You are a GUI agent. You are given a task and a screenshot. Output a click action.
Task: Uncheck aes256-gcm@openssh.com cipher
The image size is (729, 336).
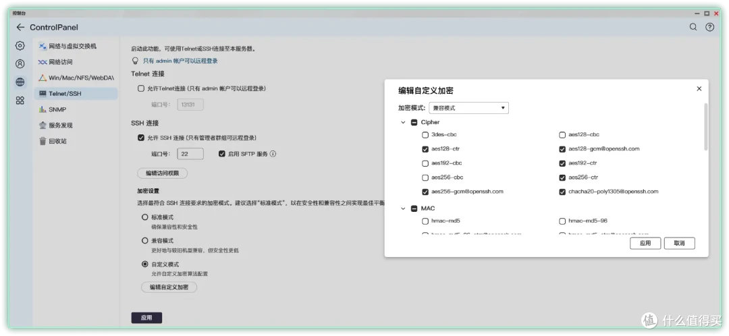(425, 192)
